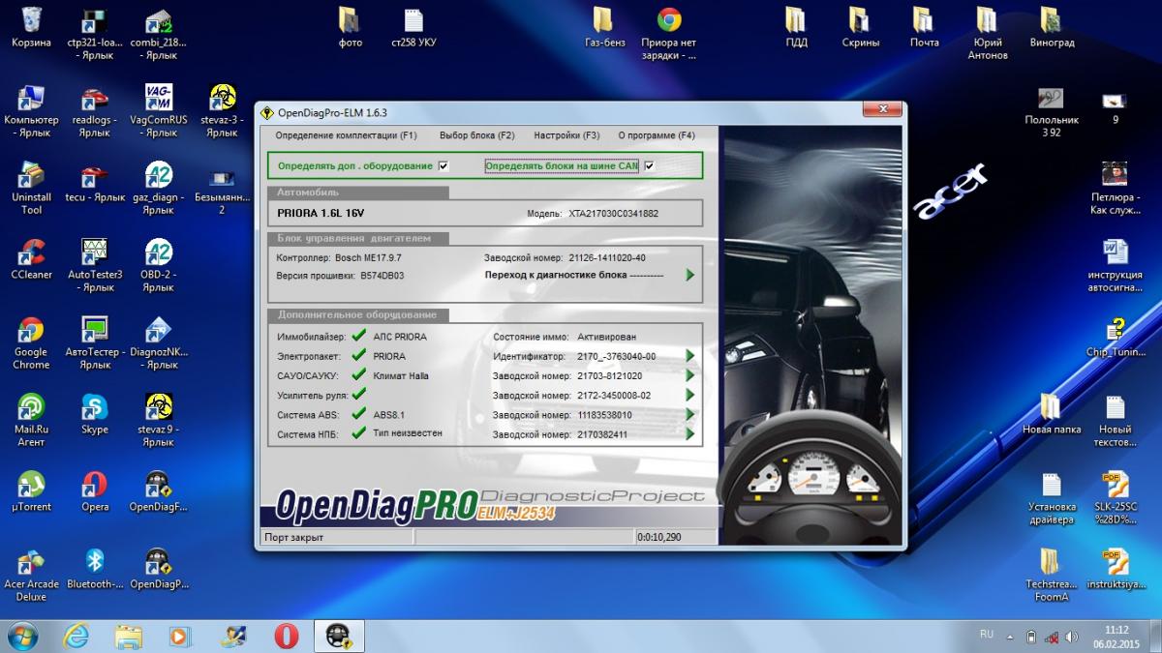Toggle the Определять доп. оборудование checkbox

(443, 165)
